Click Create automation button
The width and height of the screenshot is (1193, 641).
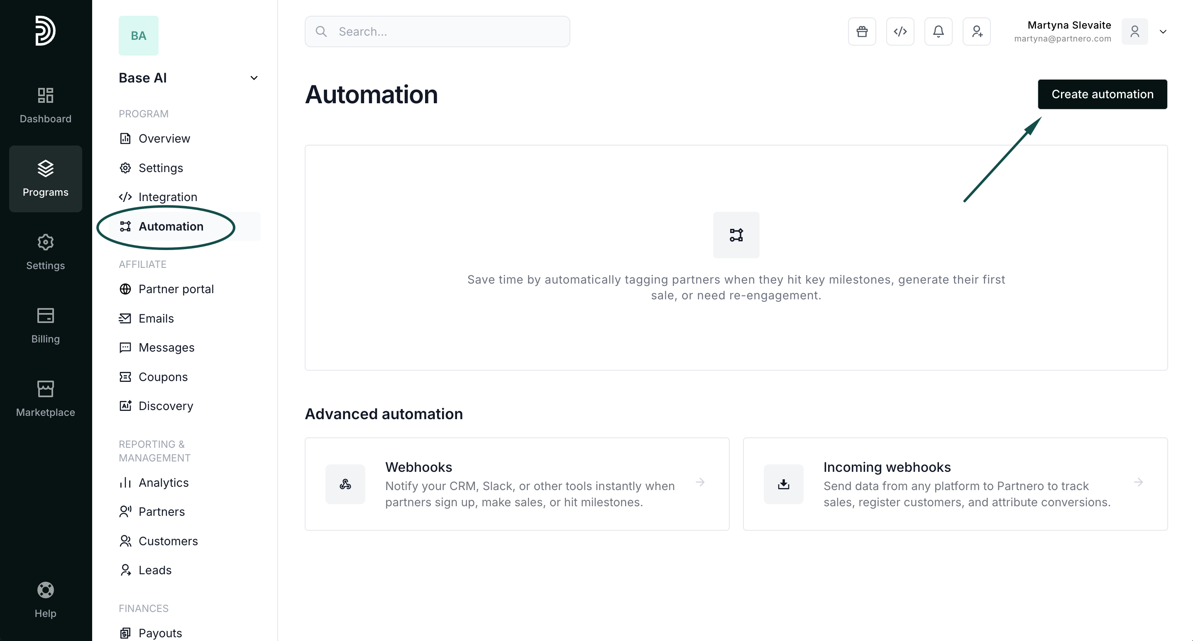(x=1102, y=95)
